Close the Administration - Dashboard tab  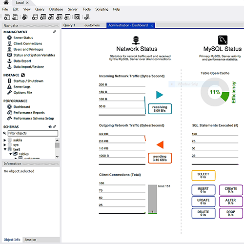coord(152,26)
